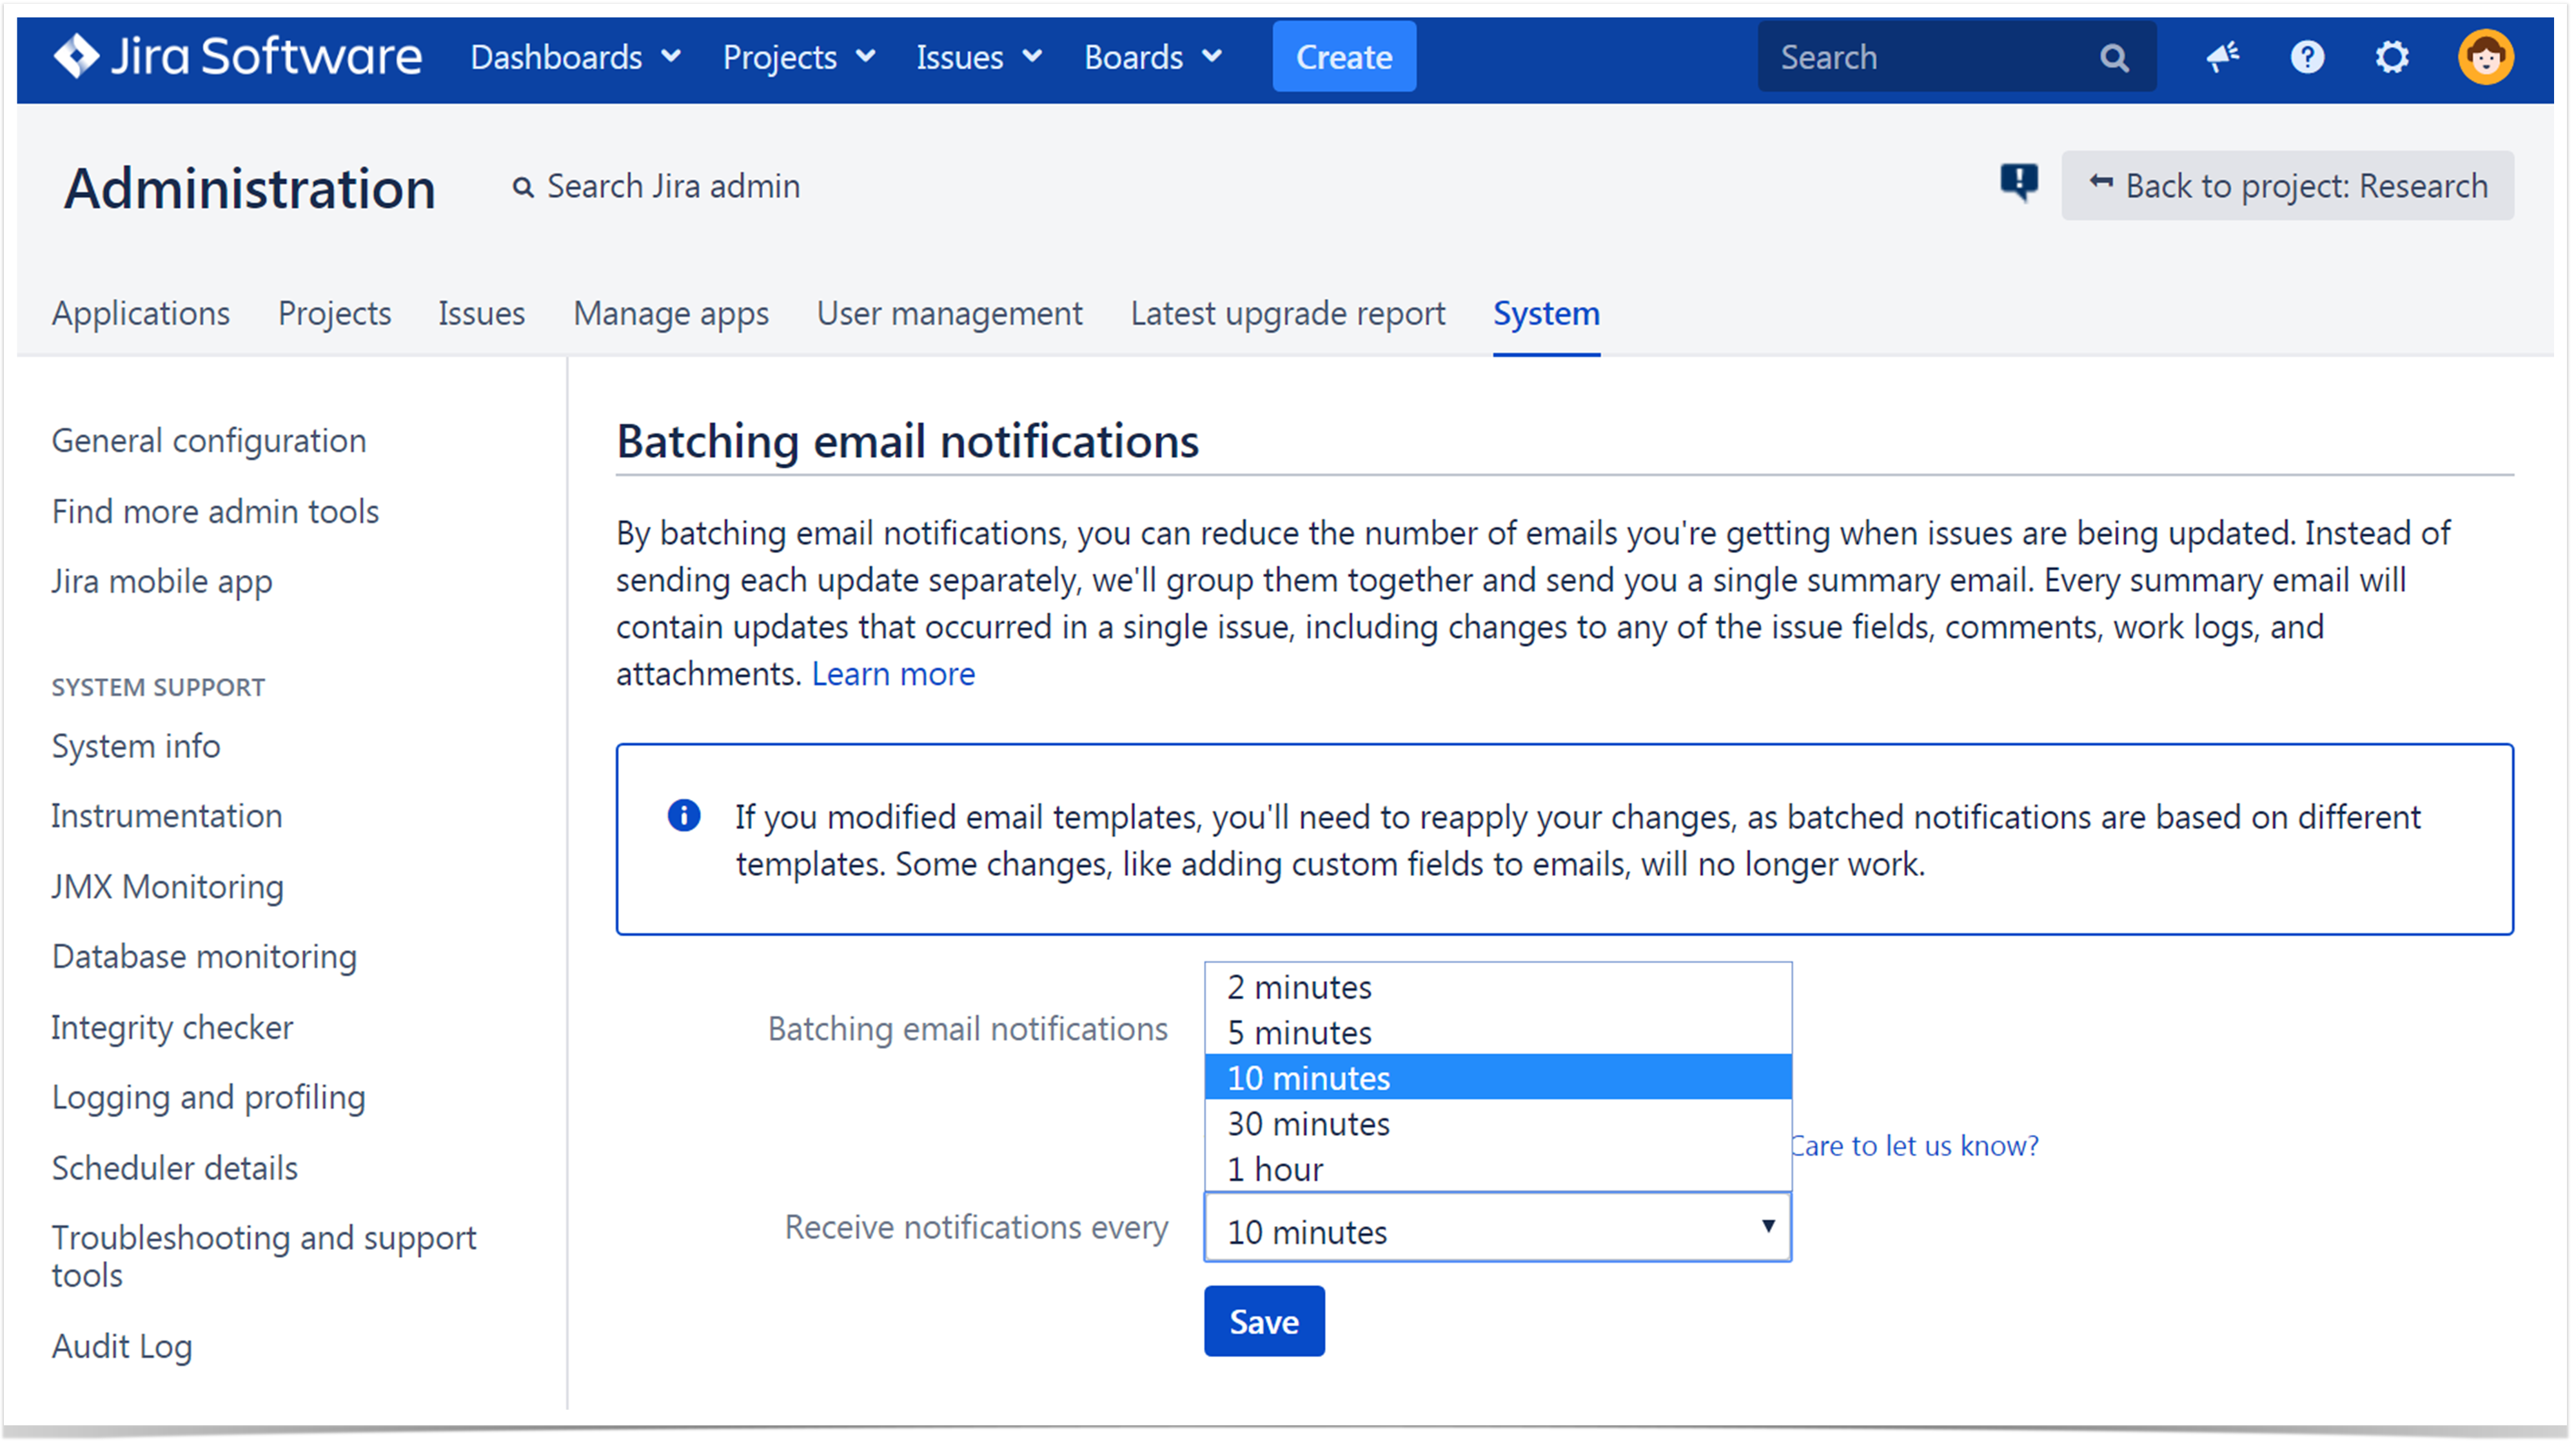The image size is (2576, 1444).
Task: Click the Create button
Action: click(x=1344, y=57)
